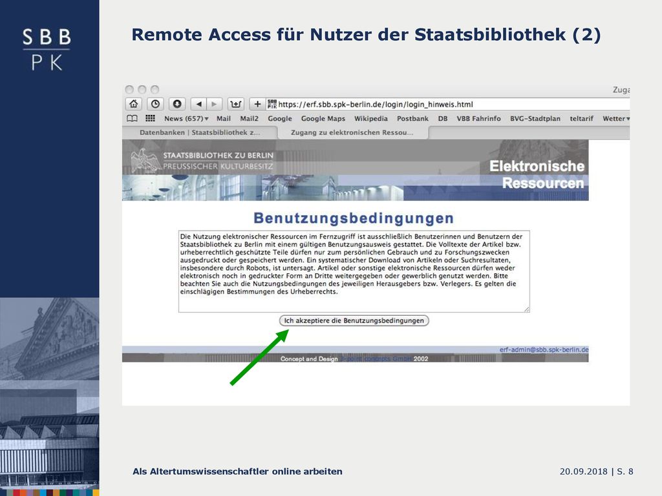
Task: Open the Wetter bookmark dropdown
Action: pyautogui.click(x=616, y=119)
